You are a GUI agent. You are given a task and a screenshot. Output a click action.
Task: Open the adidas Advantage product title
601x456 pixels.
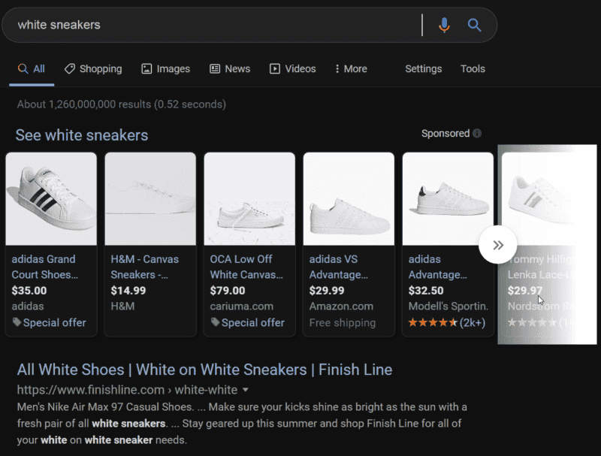pyautogui.click(x=438, y=267)
